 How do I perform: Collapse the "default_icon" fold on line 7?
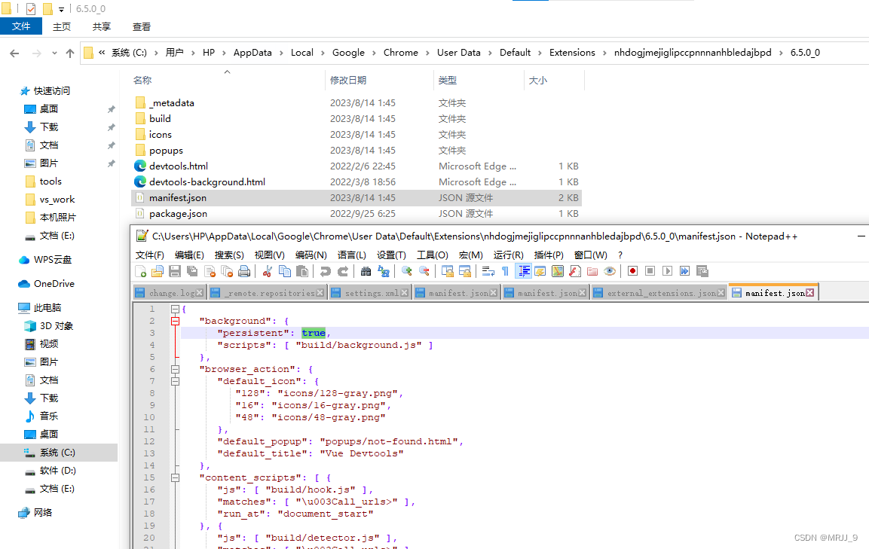(175, 381)
